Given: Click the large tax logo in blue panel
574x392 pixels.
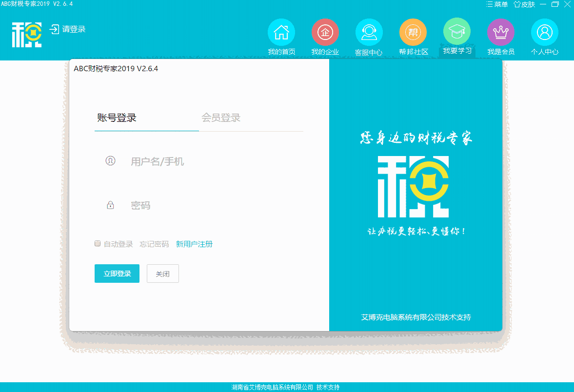Looking at the screenshot, I should click(413, 187).
